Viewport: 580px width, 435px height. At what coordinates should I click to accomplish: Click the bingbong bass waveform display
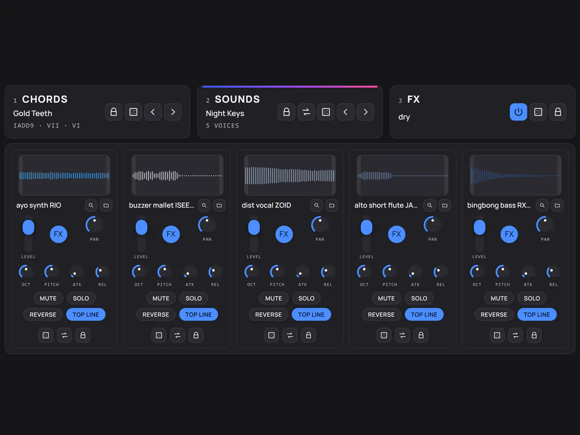coord(516,175)
